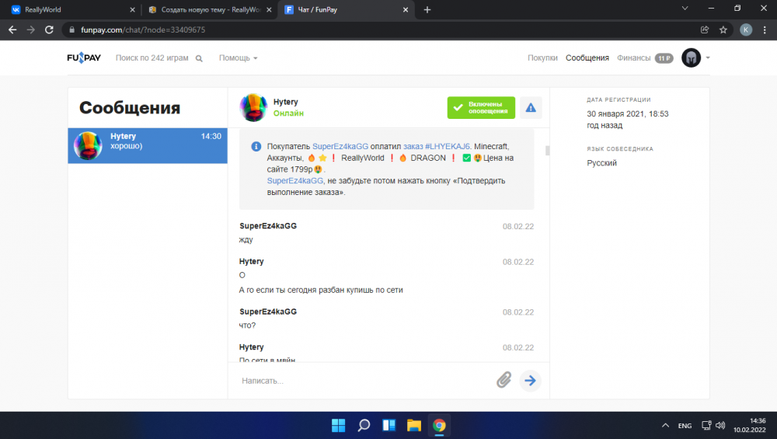The width and height of the screenshot is (777, 439).
Task: Open the clock showing 14:36 10.02.2022
Action: tap(749, 425)
